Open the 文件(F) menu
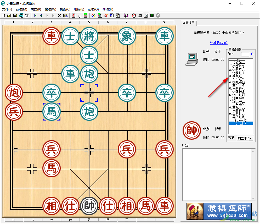 point(7,9)
